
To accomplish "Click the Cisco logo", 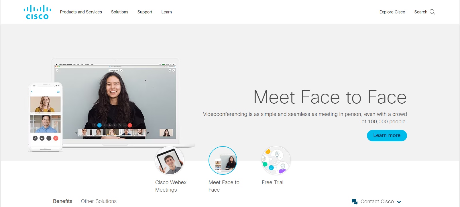I will [37, 12].
